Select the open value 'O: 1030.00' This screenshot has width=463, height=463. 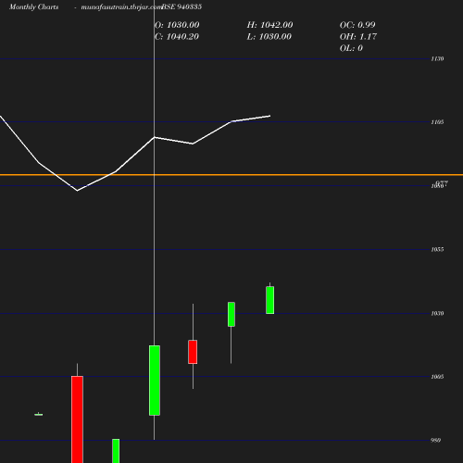click(x=177, y=25)
